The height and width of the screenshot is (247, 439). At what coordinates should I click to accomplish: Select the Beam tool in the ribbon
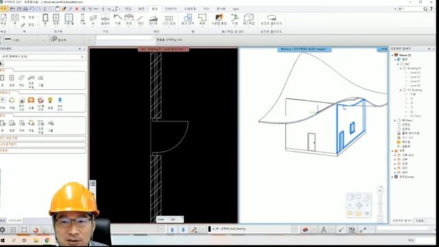pyautogui.click(x=93, y=20)
